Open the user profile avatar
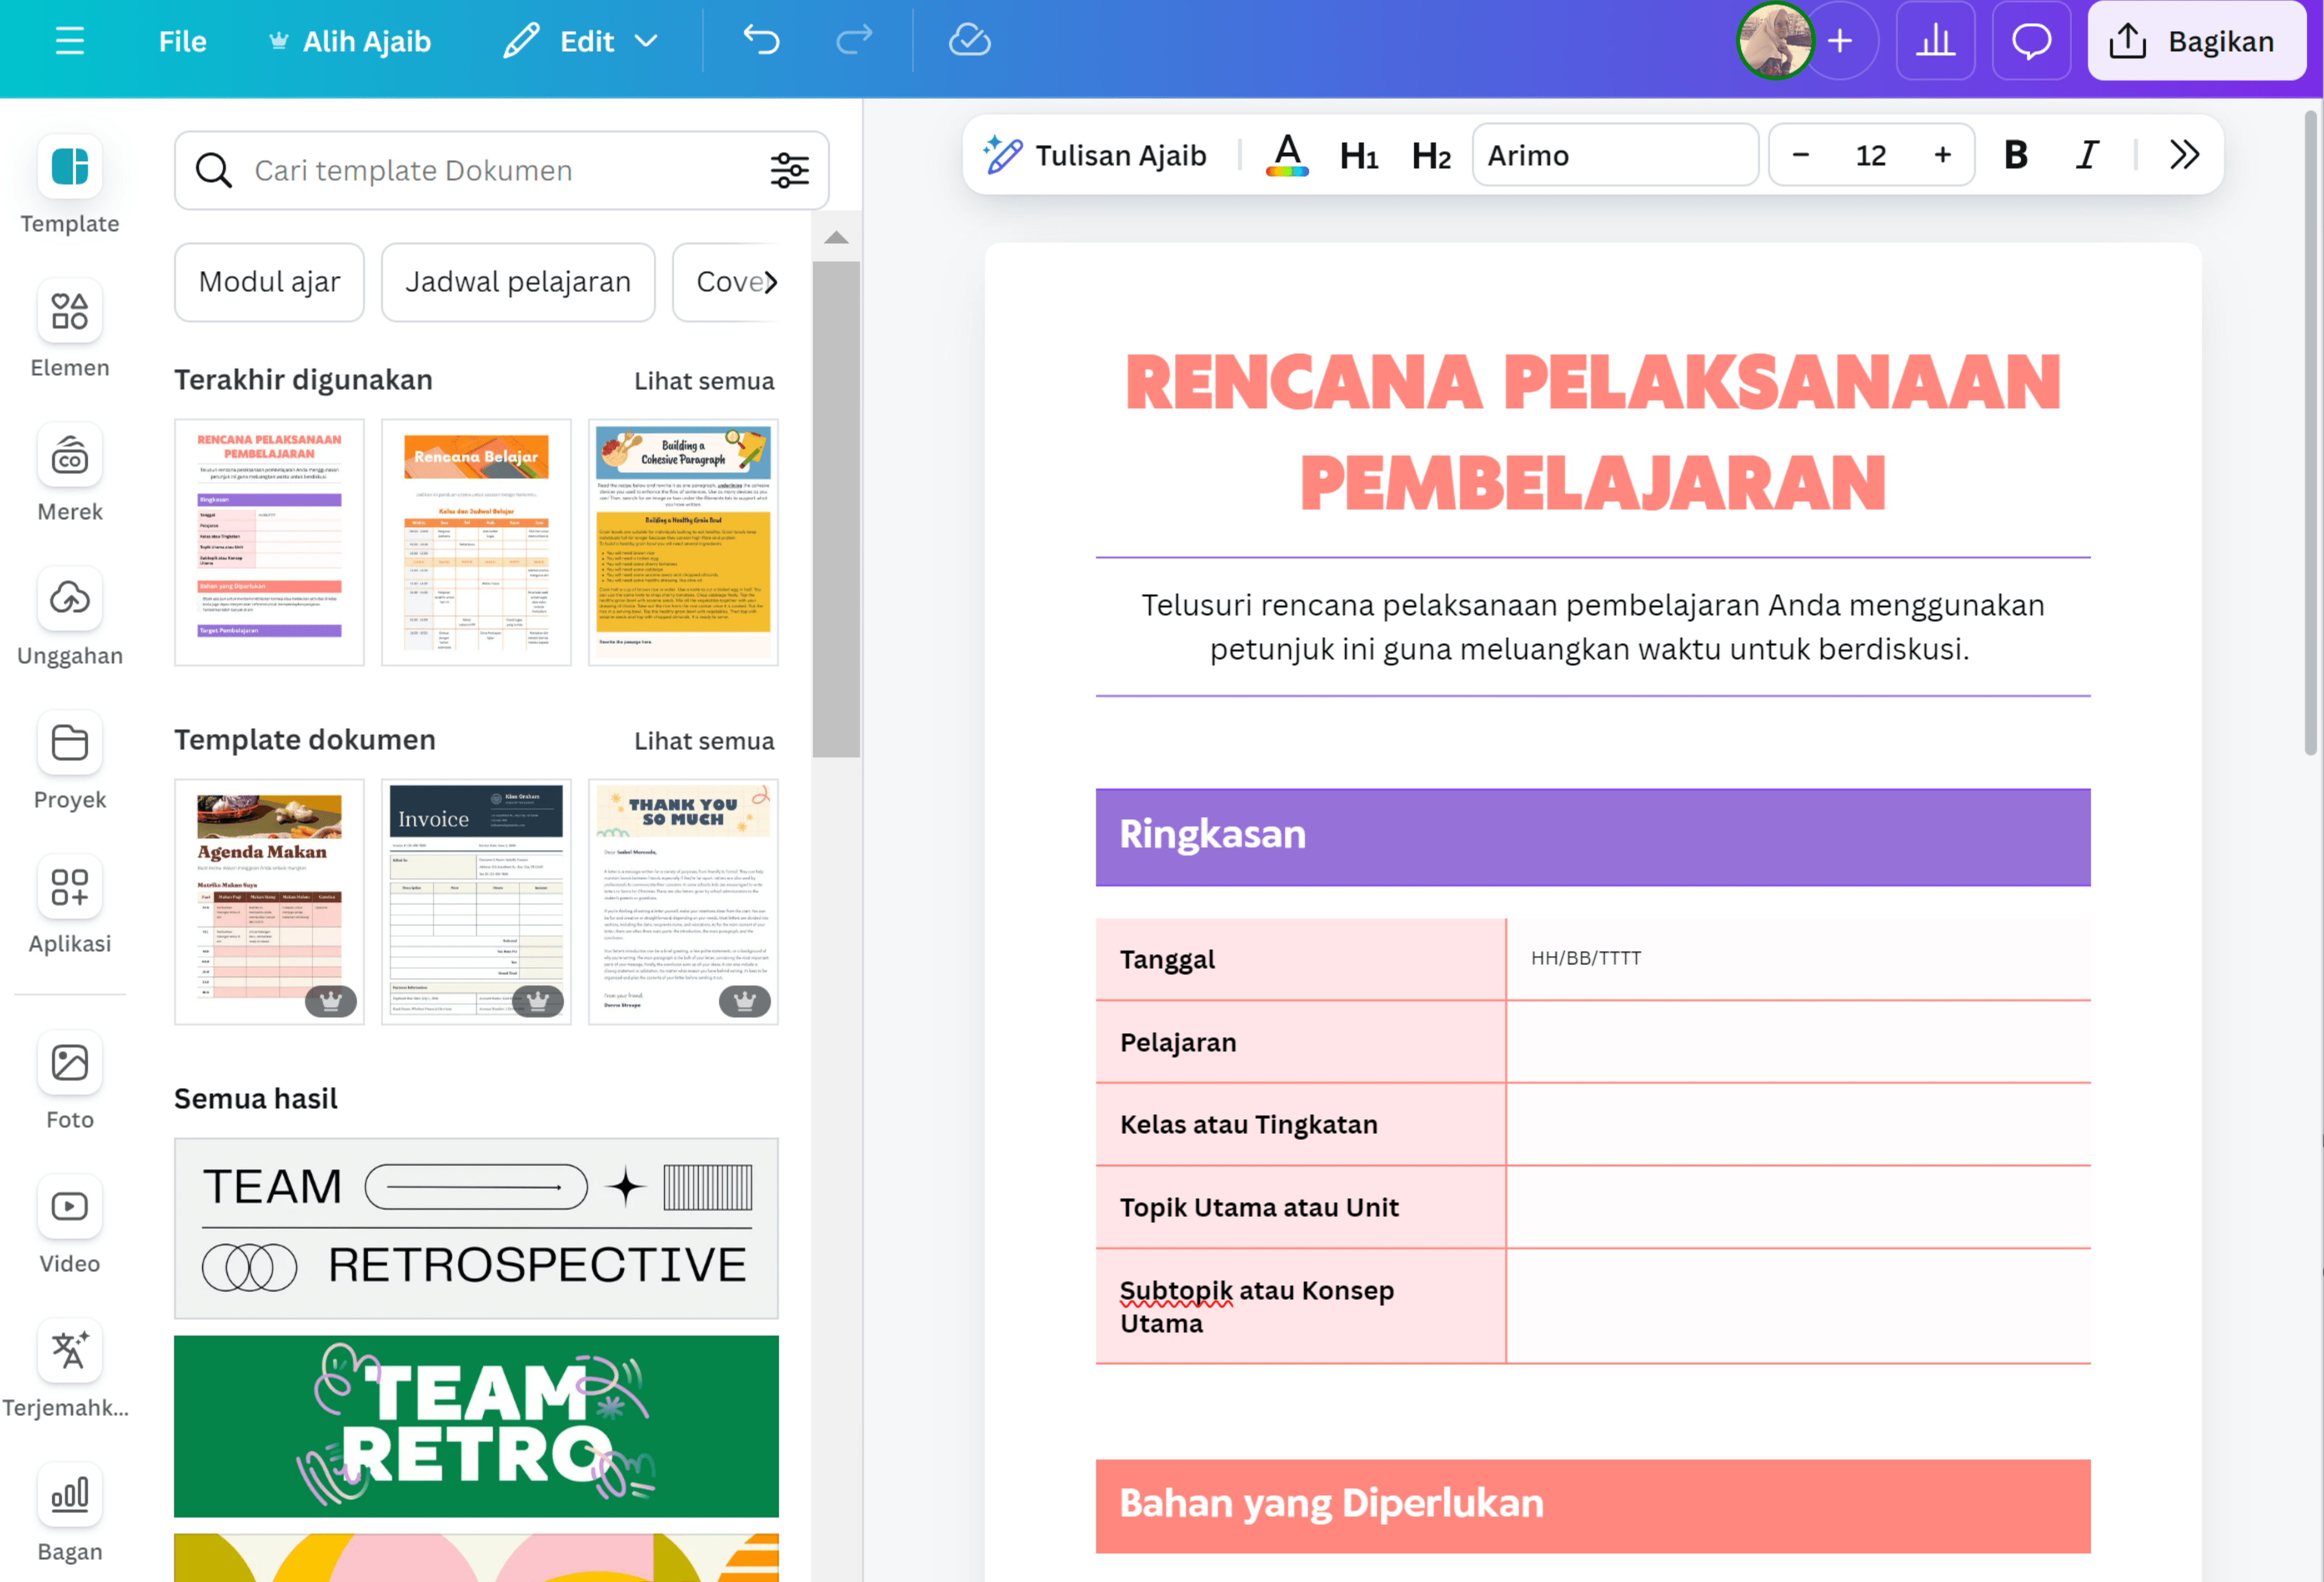This screenshot has width=2324, height=1582. [1774, 41]
